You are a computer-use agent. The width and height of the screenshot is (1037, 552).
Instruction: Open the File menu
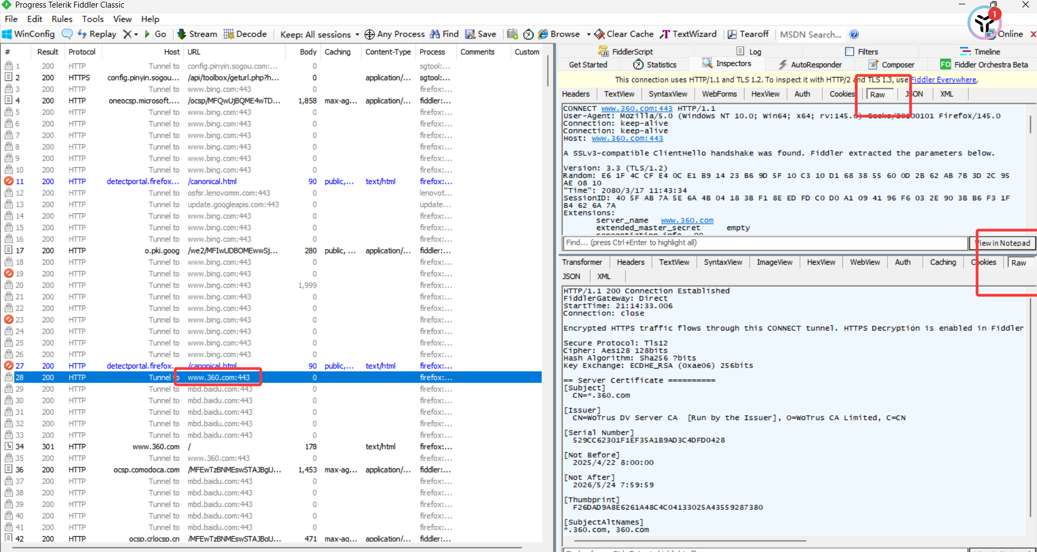[11, 19]
